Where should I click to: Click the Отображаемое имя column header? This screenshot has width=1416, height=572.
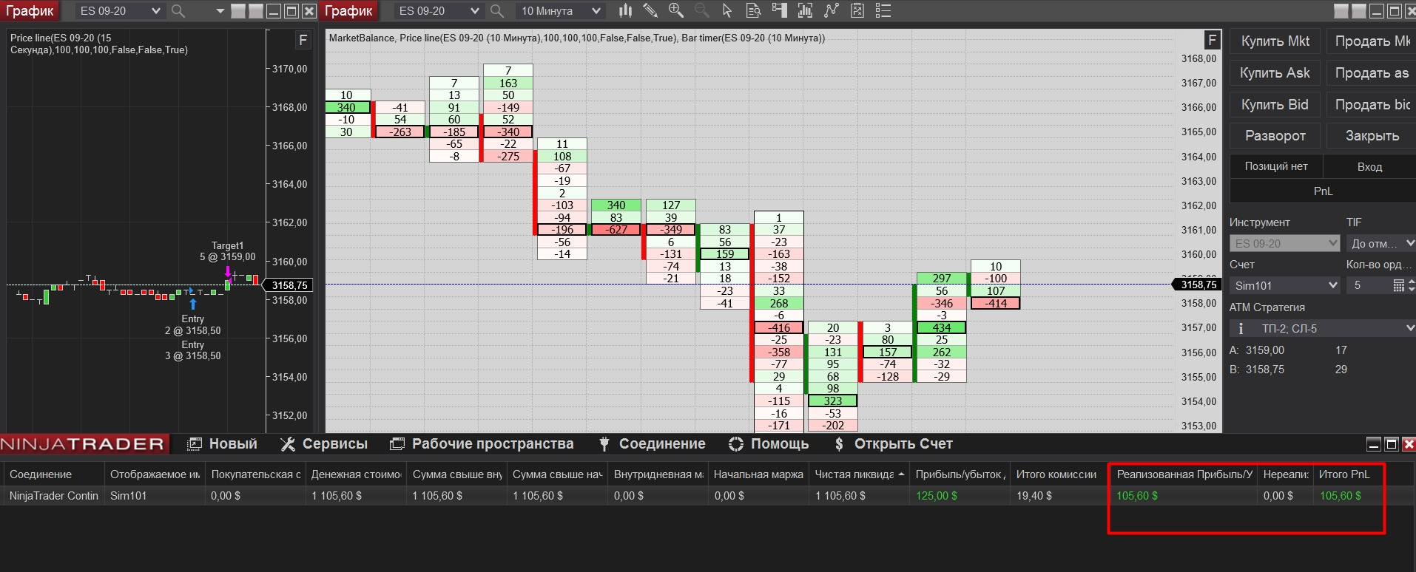tap(155, 474)
